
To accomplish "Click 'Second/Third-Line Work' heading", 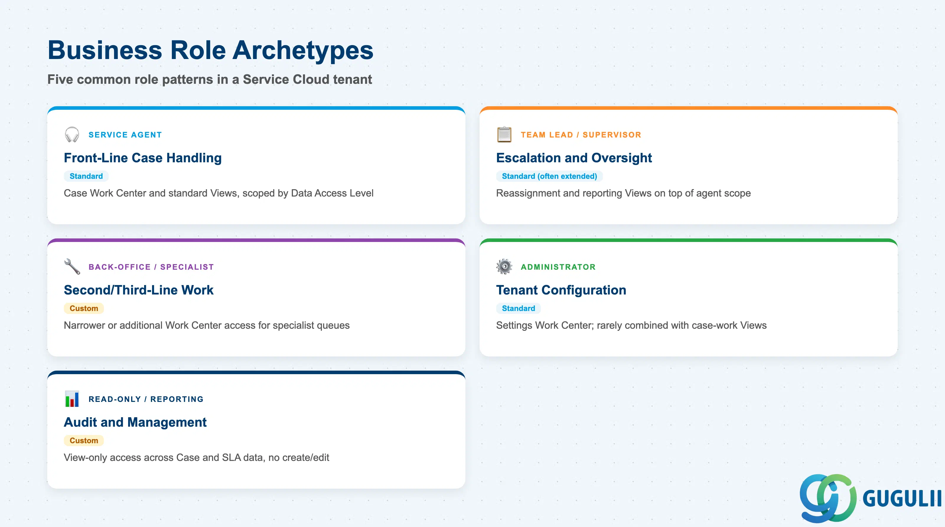I will tap(139, 290).
